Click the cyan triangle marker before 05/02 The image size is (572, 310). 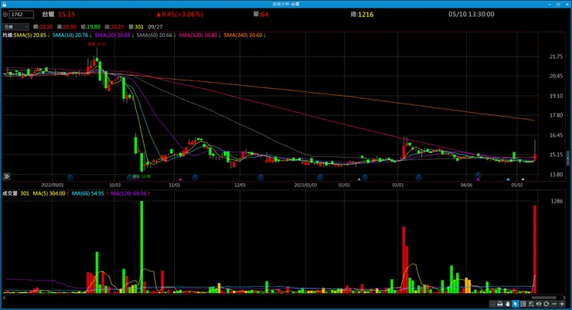pos(508,179)
